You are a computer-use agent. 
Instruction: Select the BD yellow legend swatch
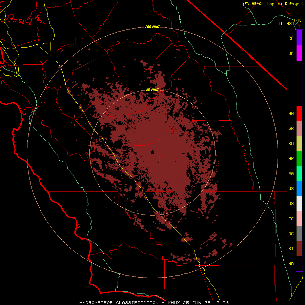tap(299, 144)
